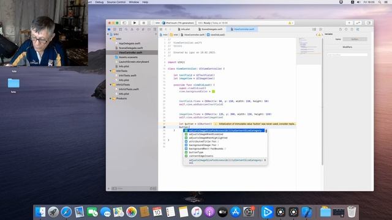Click the code review arrows button
Viewport: 392px width, 220px height.
point(358,23)
